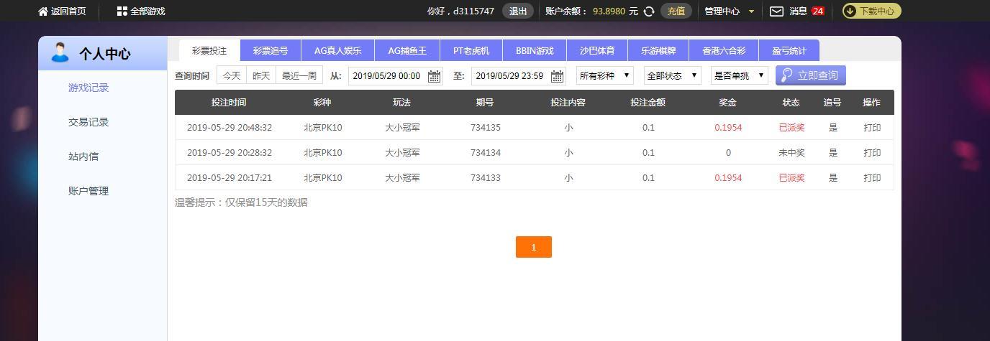Expand the 所有彩种 dropdown
Screen dimensions: 990x341
pos(604,75)
